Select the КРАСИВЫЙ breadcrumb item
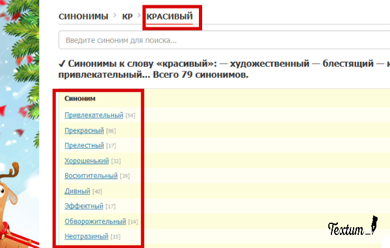Screen dimensions: 390x248 [x=170, y=16]
